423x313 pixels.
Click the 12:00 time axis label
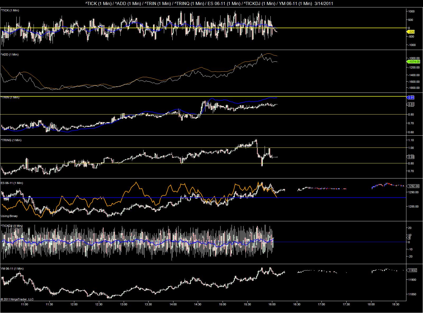(x=74, y=304)
